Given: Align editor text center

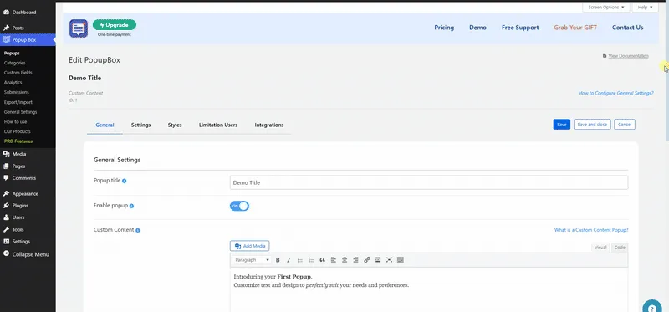Looking at the screenshot, I should click(345, 260).
